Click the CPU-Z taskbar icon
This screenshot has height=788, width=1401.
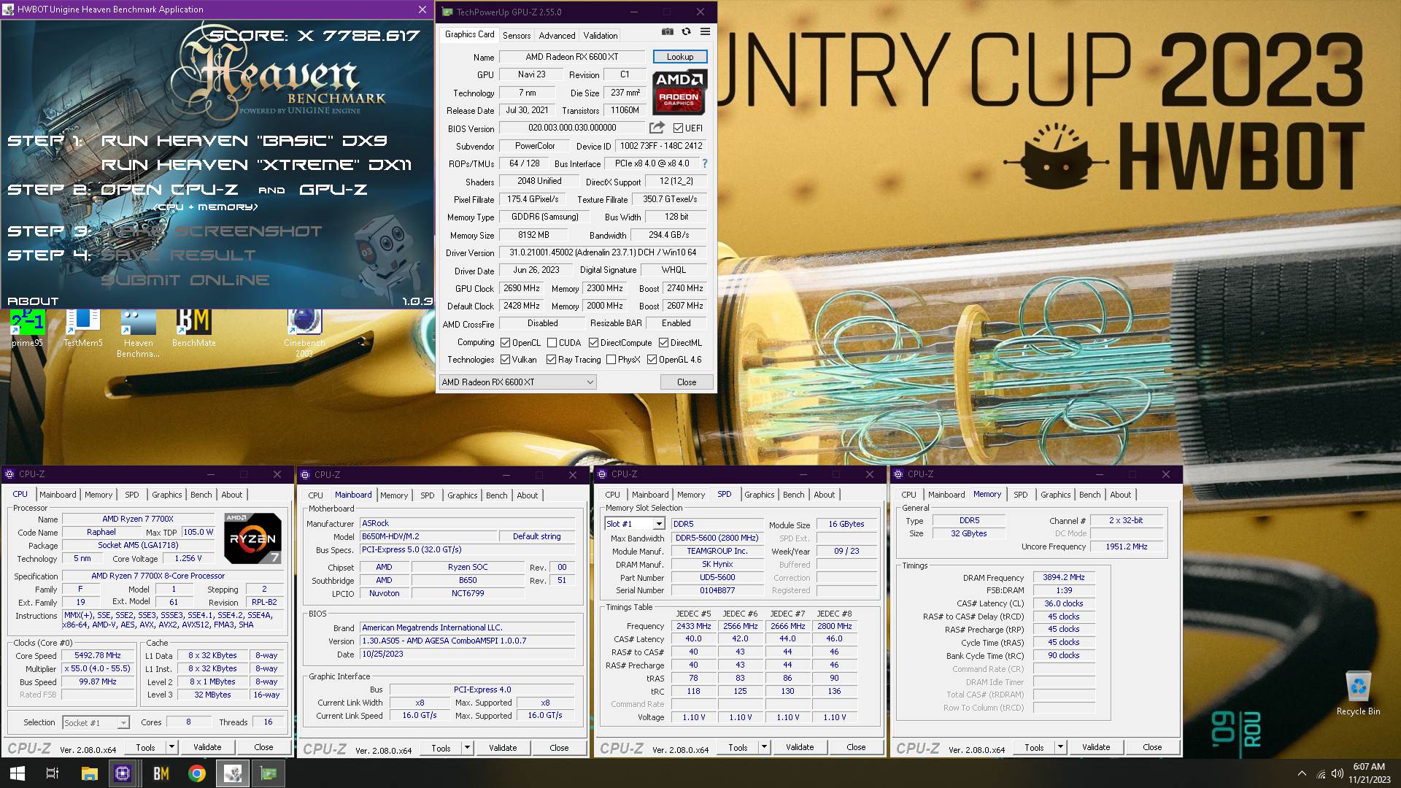[x=123, y=773]
